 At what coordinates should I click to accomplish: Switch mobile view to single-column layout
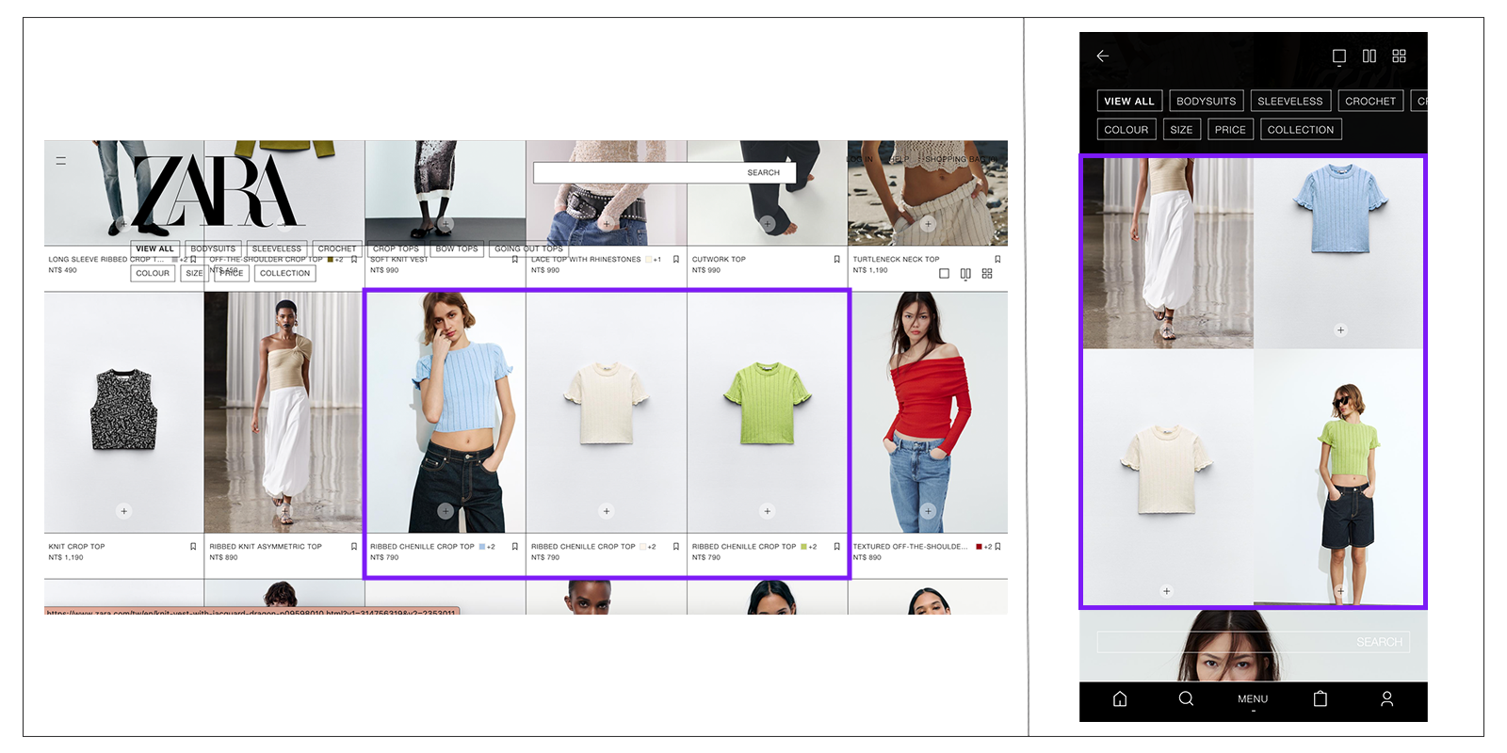pyautogui.click(x=1338, y=56)
